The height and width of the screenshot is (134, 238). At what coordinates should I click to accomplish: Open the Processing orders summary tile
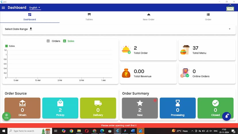(177, 108)
